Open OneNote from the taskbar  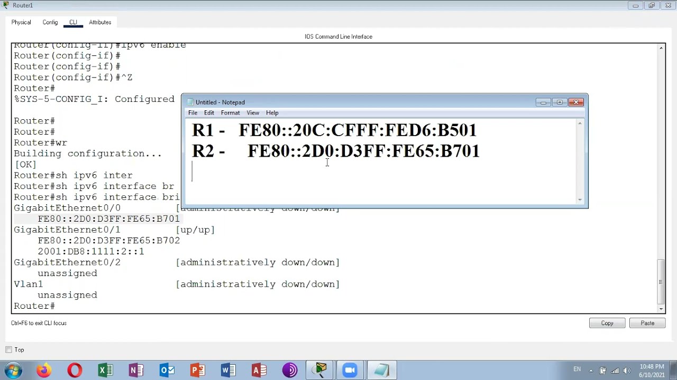click(x=136, y=370)
